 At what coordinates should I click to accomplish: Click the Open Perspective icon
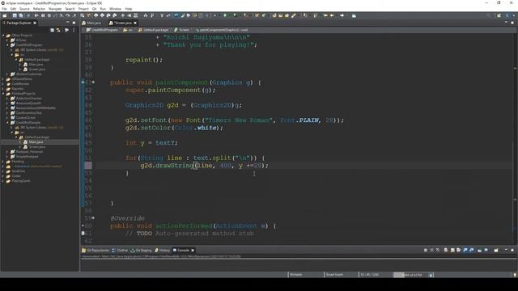point(499,15)
